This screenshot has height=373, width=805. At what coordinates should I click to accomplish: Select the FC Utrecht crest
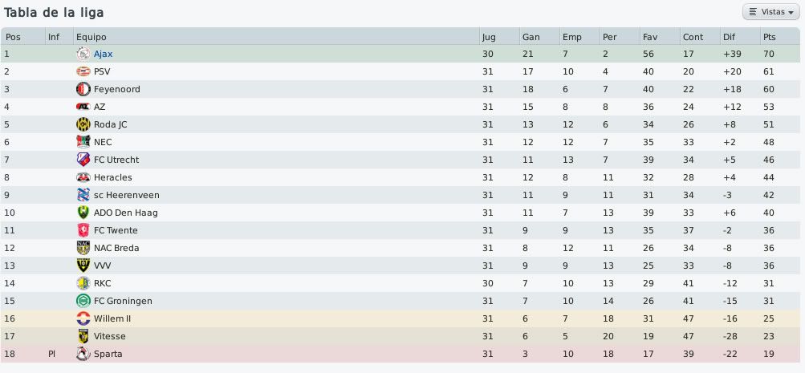click(x=83, y=160)
